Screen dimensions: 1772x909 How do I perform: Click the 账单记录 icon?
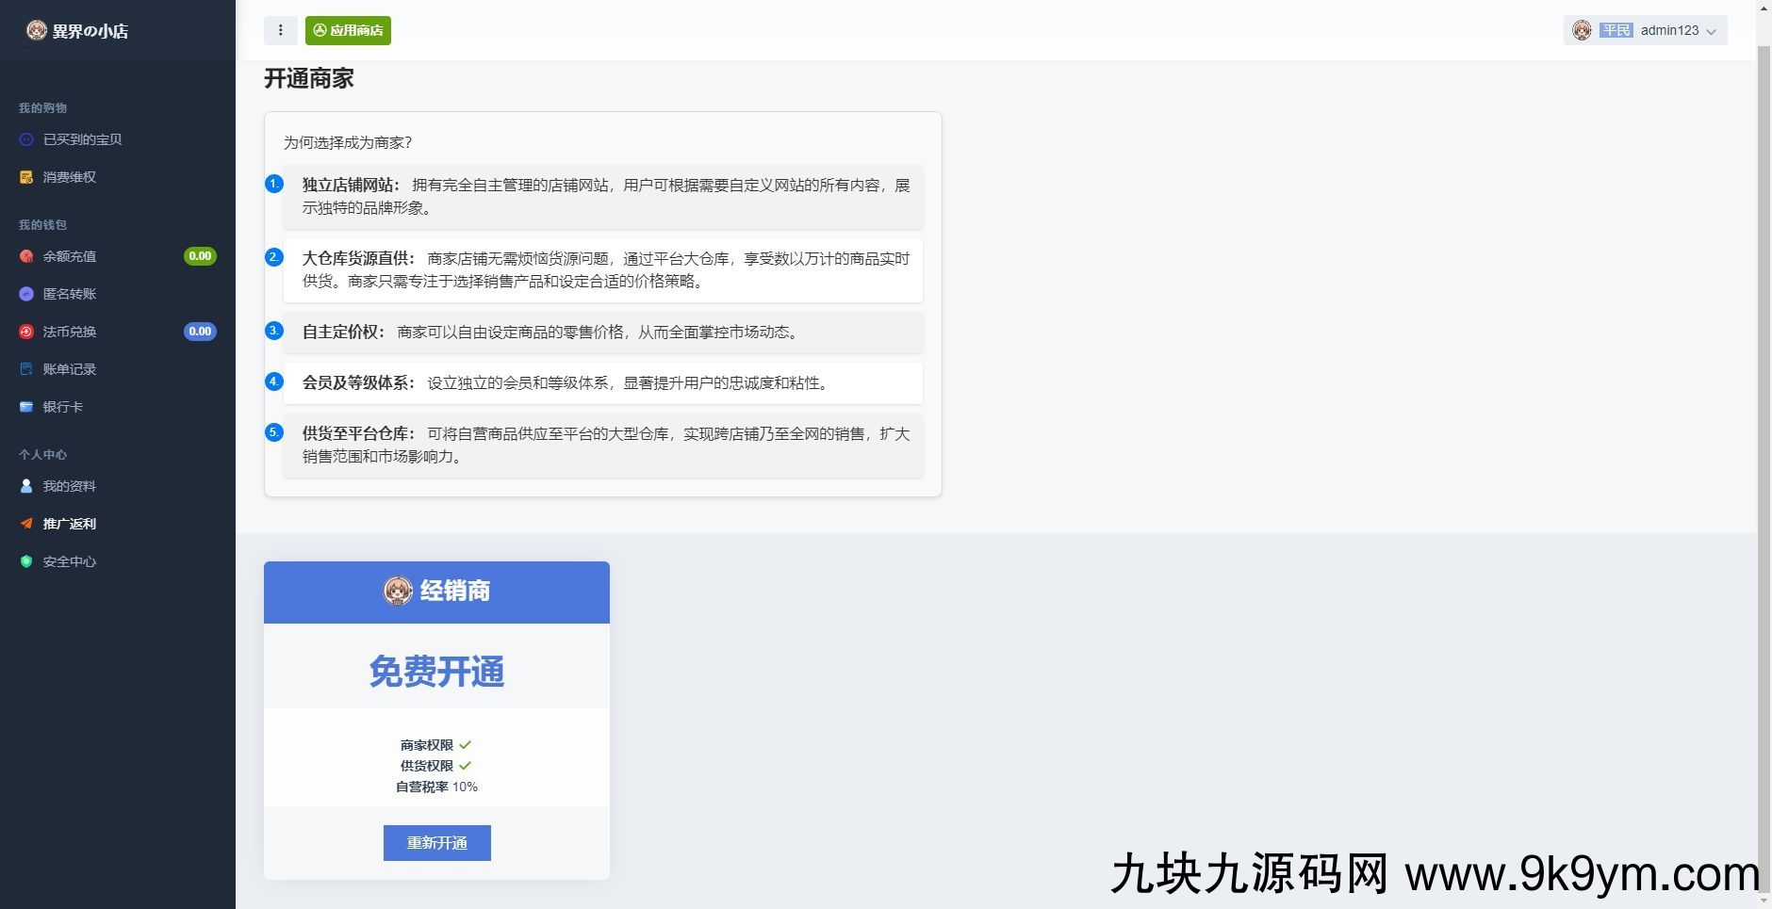[26, 369]
